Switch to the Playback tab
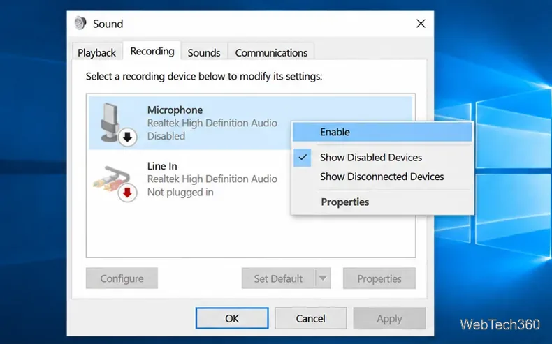 pos(97,53)
